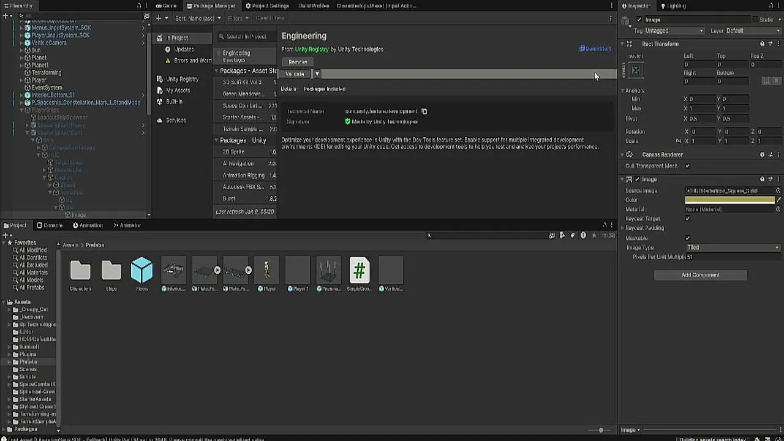
Task: Select the Sun object in Hierarchy
Action: click(36, 50)
